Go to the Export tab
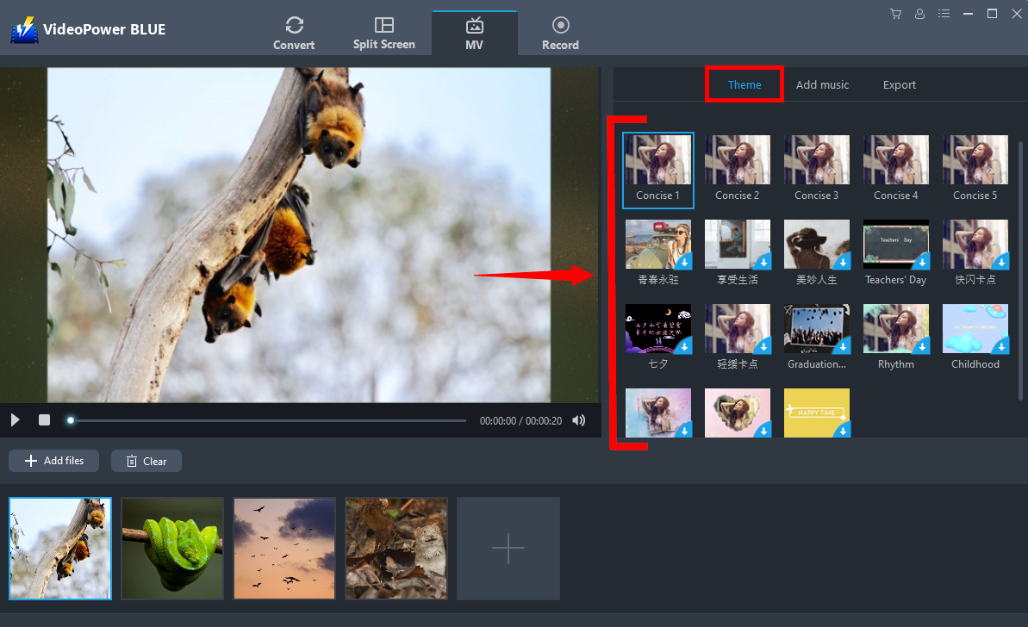 (x=899, y=84)
